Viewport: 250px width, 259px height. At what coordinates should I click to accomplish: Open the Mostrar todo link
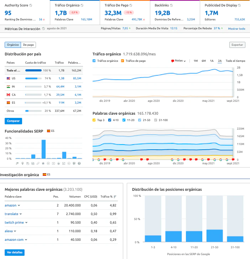[236, 29]
